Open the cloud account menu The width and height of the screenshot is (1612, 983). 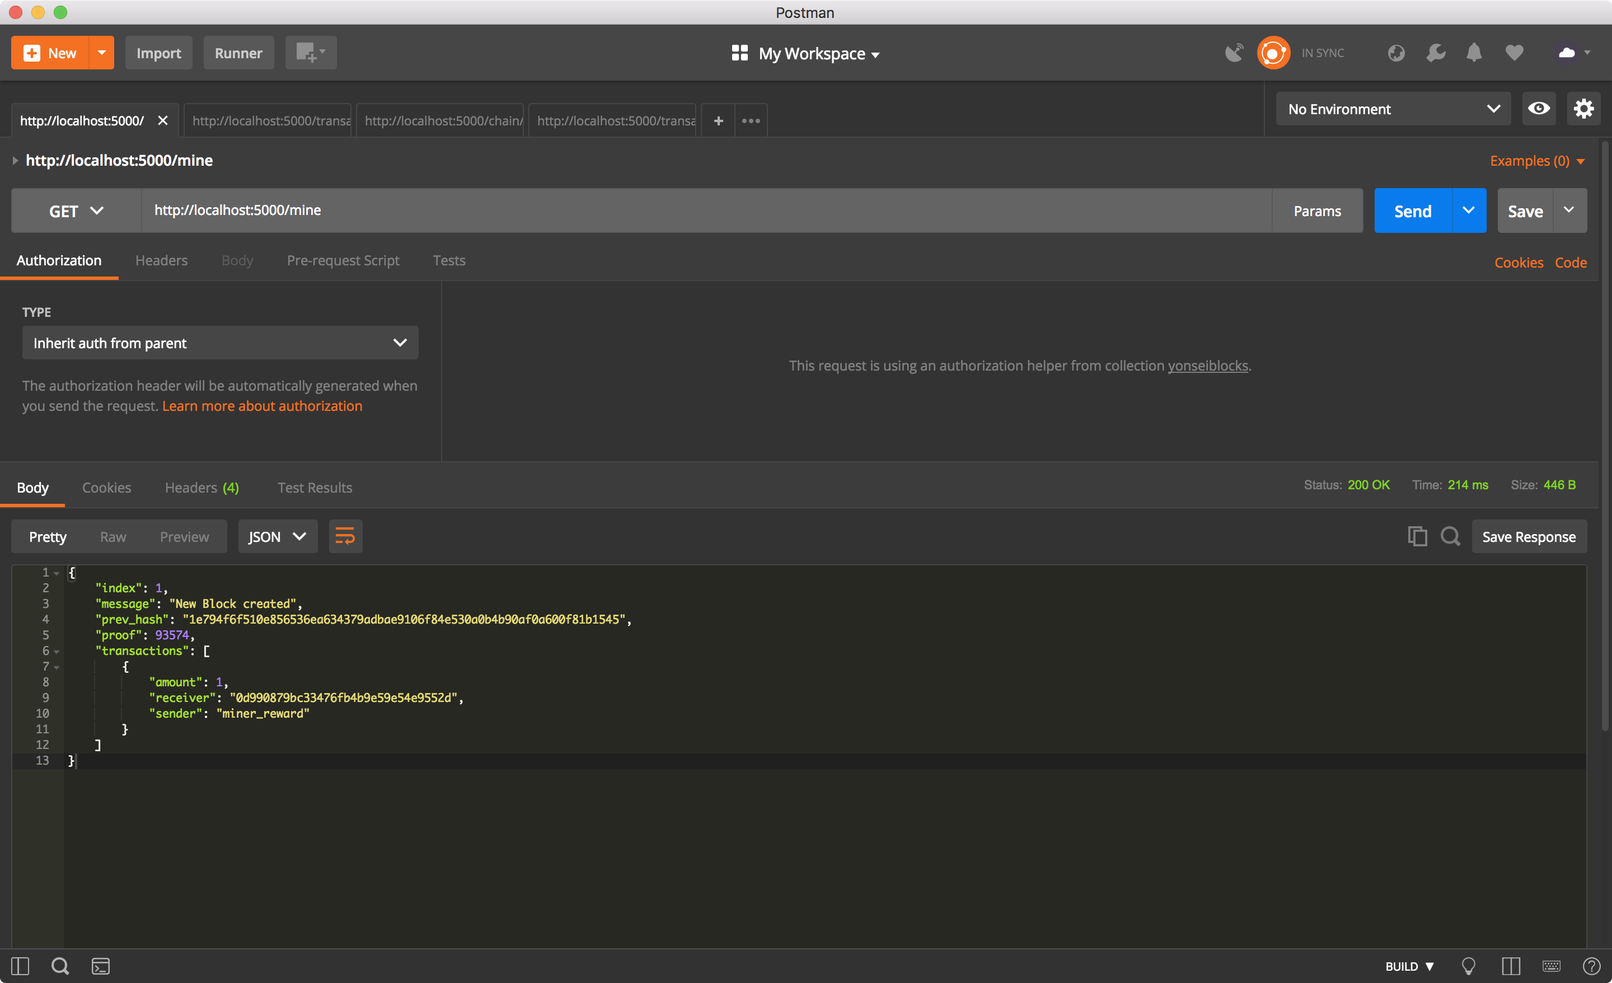(1573, 53)
